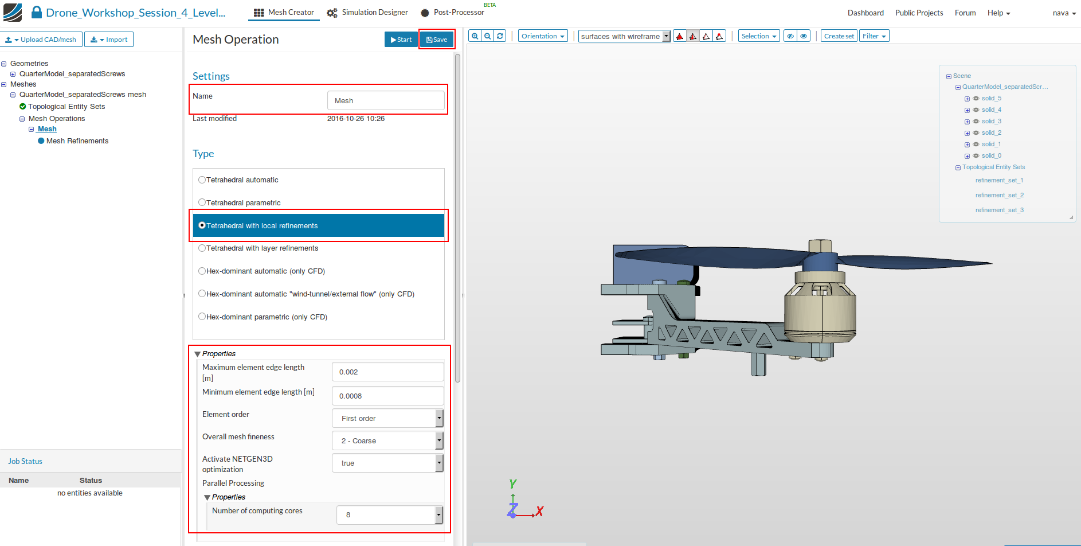
Task: Click the crossed-out eye hide icon
Action: click(x=790, y=36)
